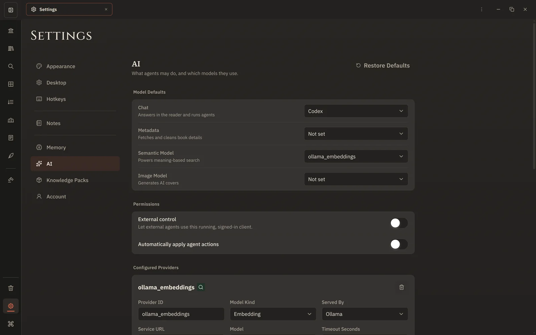This screenshot has width=536, height=335.
Task: Open the Chat model dropdown showing Codex
Action: [356, 111]
